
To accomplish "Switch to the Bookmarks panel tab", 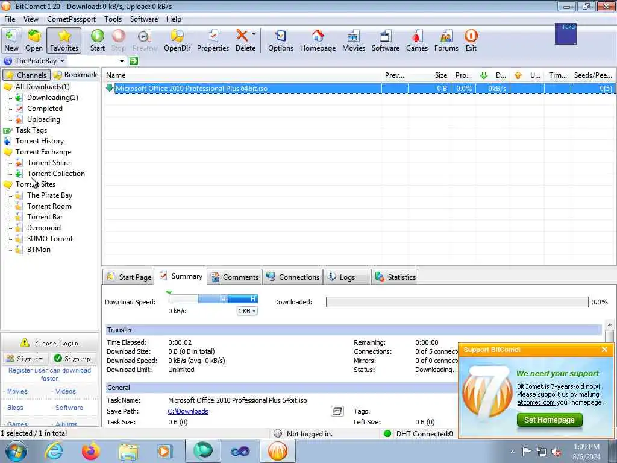I will (76, 75).
